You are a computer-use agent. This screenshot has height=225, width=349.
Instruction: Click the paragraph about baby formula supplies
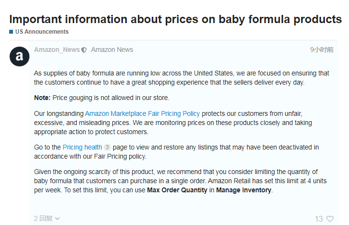pyautogui.click(x=181, y=78)
